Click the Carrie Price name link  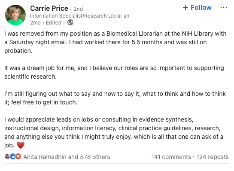tap(49, 8)
